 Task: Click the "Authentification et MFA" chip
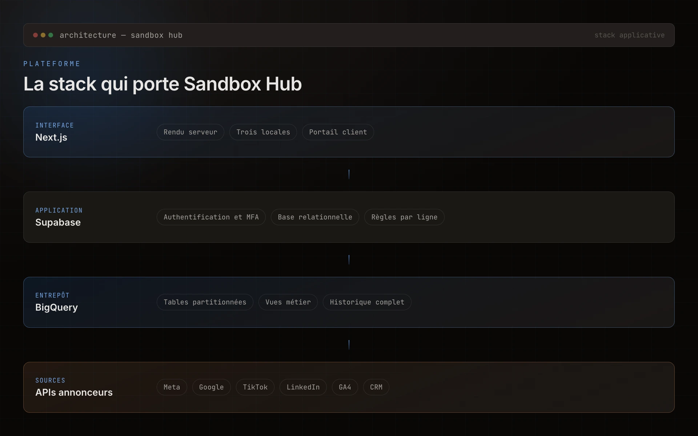(211, 217)
